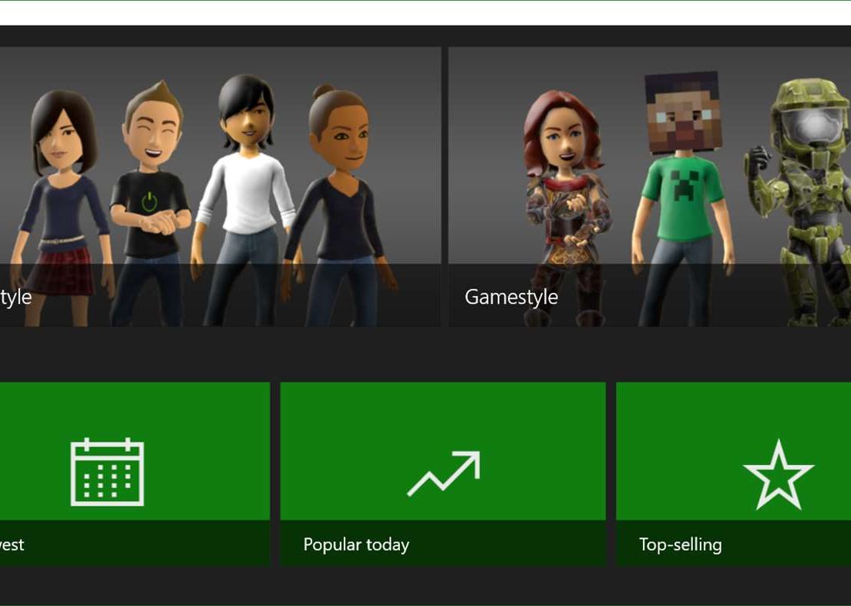Screen dimensions: 851x606
Task: Open the Top-selling label
Action: coord(681,544)
